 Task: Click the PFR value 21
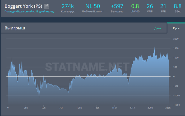point(163,6)
